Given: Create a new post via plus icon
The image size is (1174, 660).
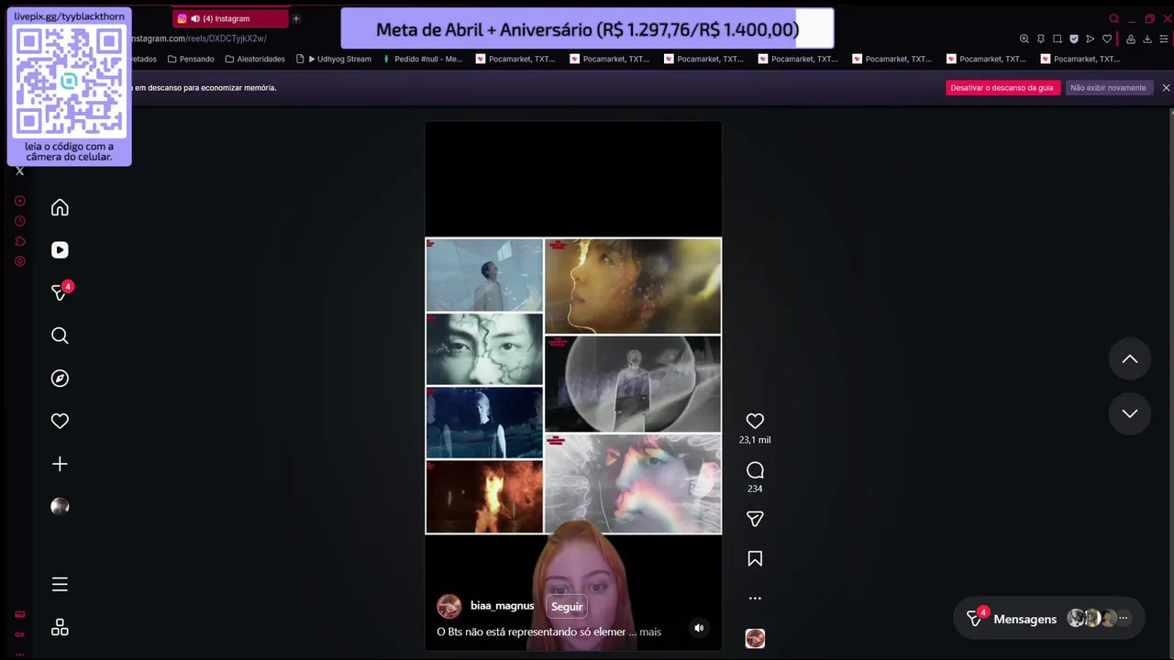Looking at the screenshot, I should pyautogui.click(x=60, y=464).
